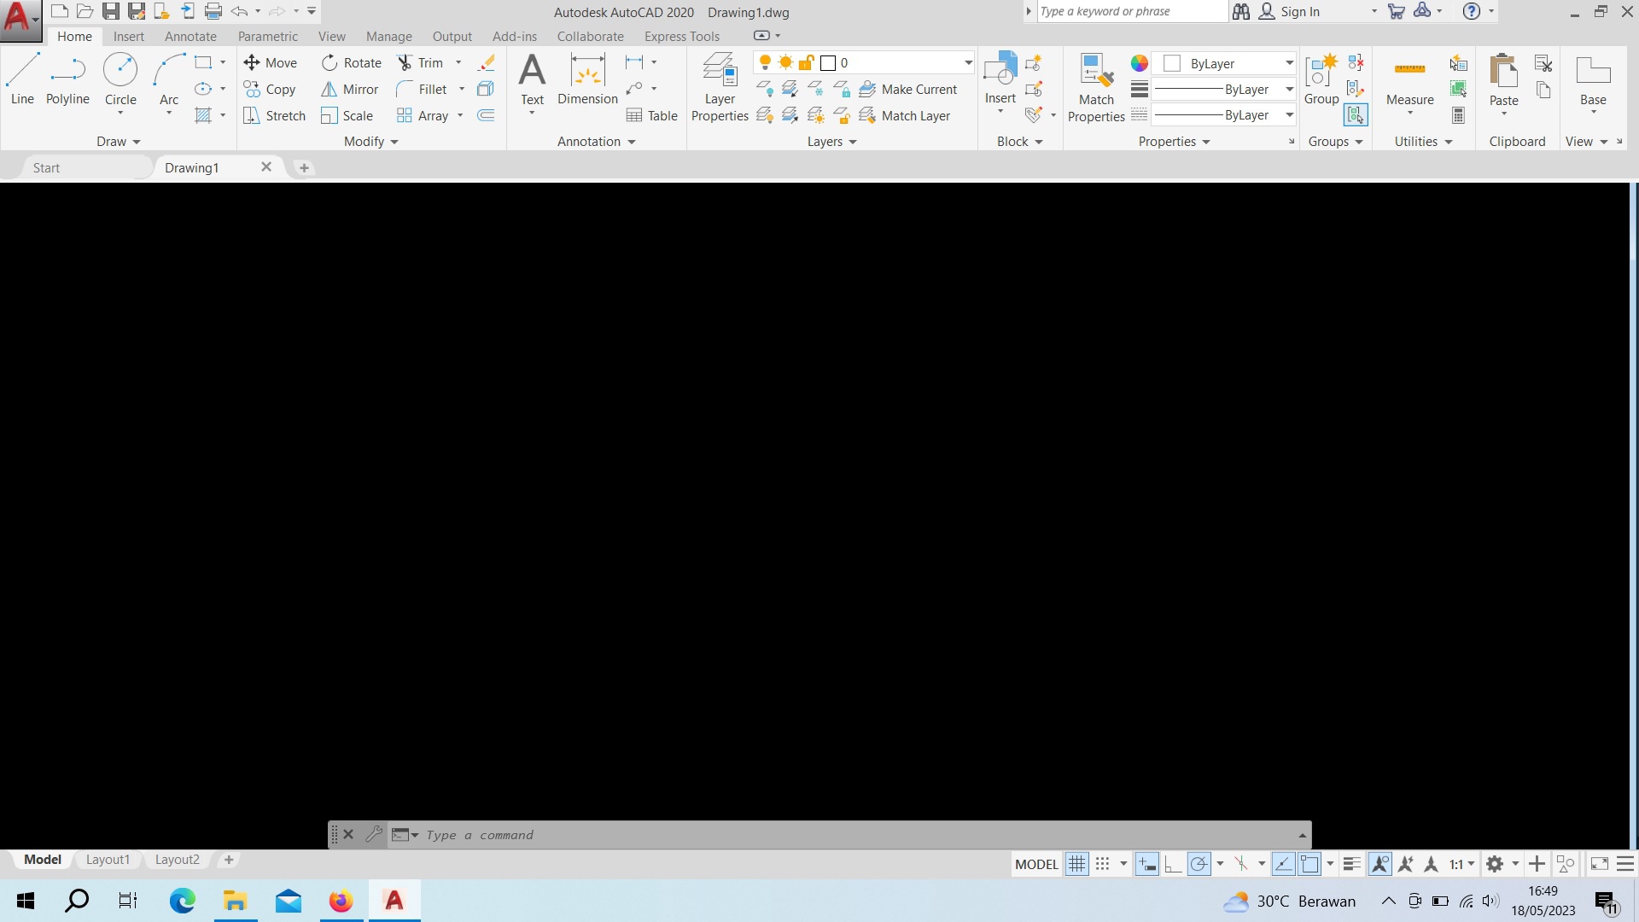Click the Rotate tool

click(x=352, y=62)
